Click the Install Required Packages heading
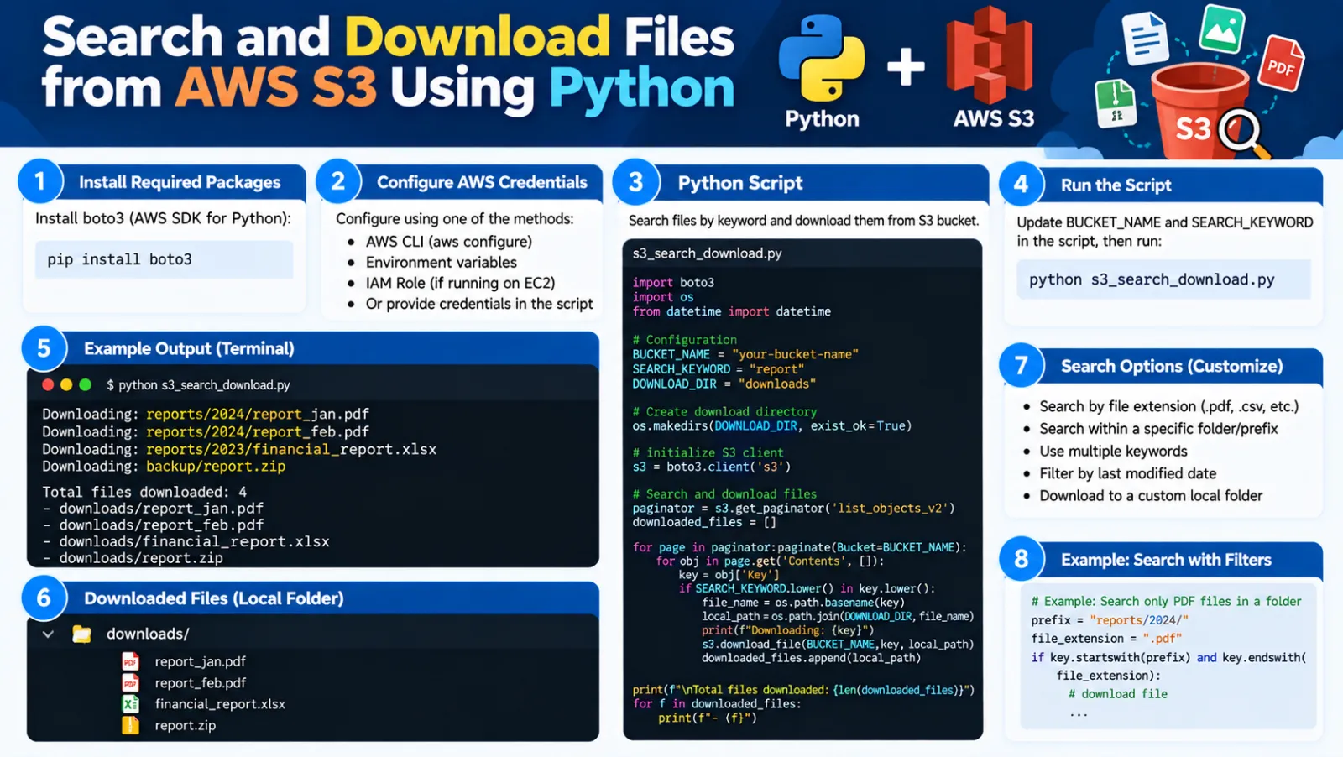Screen dimensions: 1343x757 click(180, 182)
